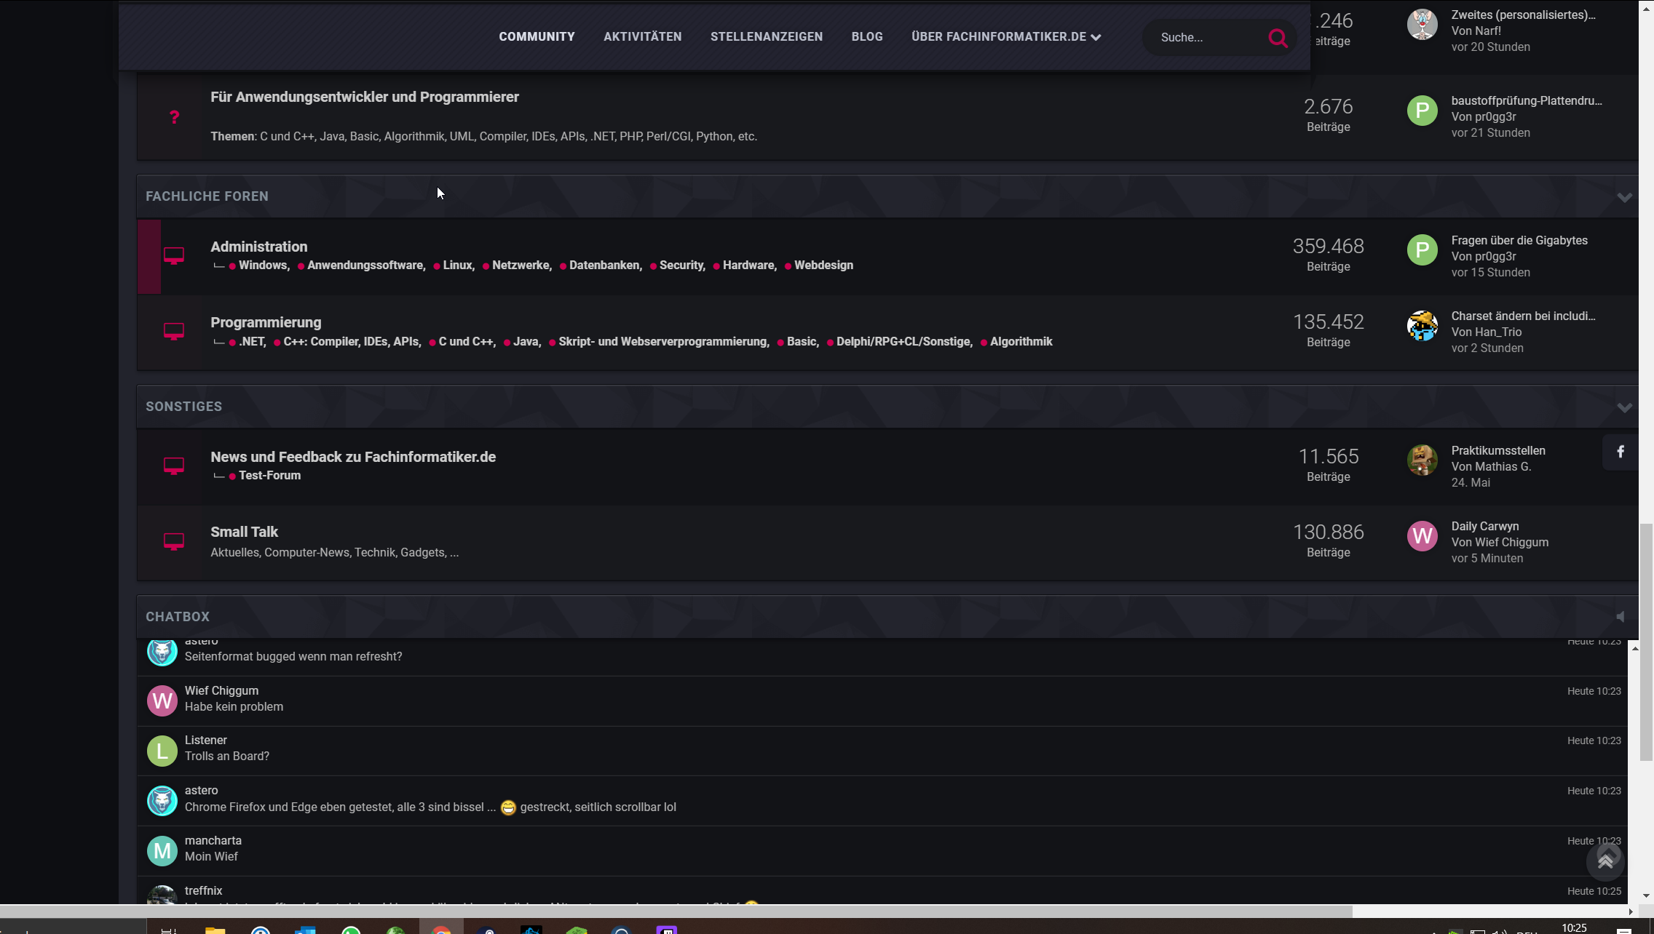This screenshot has height=934, width=1654.
Task: Click the search magnifier icon
Action: (x=1278, y=38)
